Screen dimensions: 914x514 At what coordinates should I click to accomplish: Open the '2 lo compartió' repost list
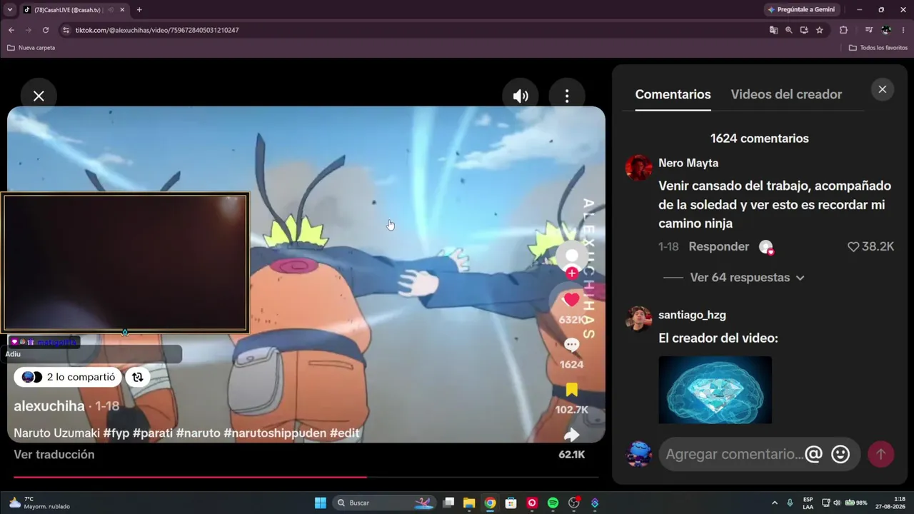[x=68, y=377]
